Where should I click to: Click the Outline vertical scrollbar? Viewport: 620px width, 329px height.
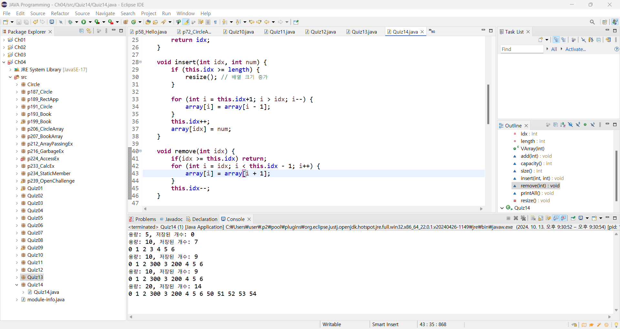pyautogui.click(x=616, y=176)
